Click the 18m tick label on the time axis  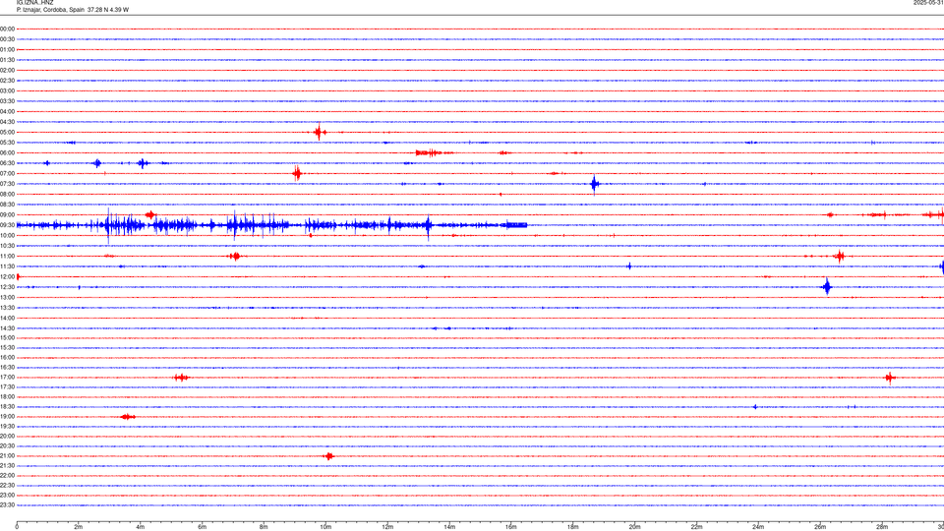click(x=573, y=527)
